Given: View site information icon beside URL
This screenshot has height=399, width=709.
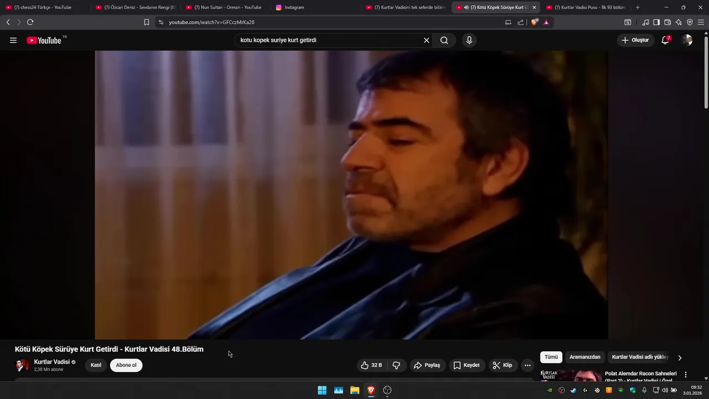Looking at the screenshot, I should tap(161, 22).
